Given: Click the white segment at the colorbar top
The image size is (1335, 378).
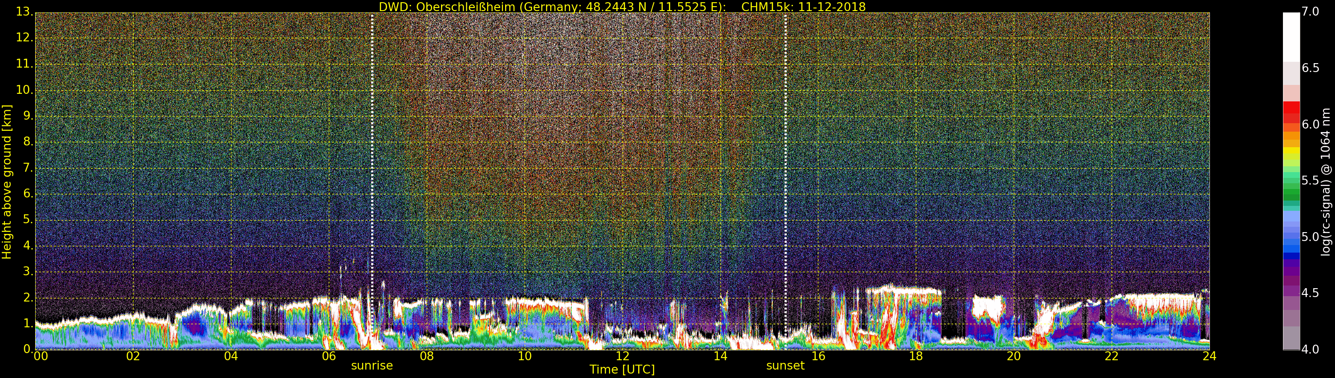Looking at the screenshot, I should click(1291, 37).
